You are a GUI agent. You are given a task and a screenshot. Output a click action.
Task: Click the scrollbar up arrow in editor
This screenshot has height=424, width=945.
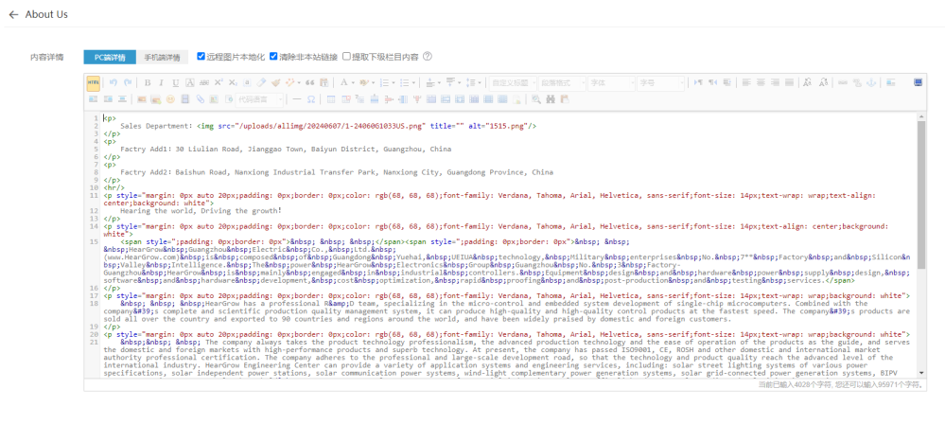[921, 115]
